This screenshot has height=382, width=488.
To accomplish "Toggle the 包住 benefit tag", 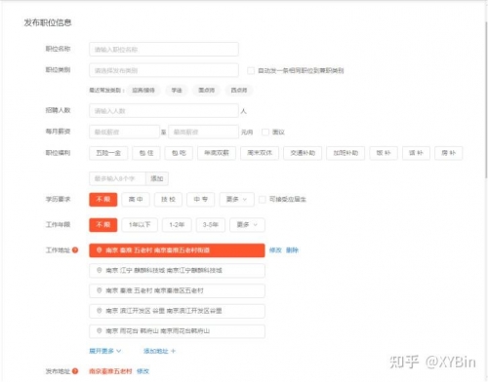I will click(146, 153).
